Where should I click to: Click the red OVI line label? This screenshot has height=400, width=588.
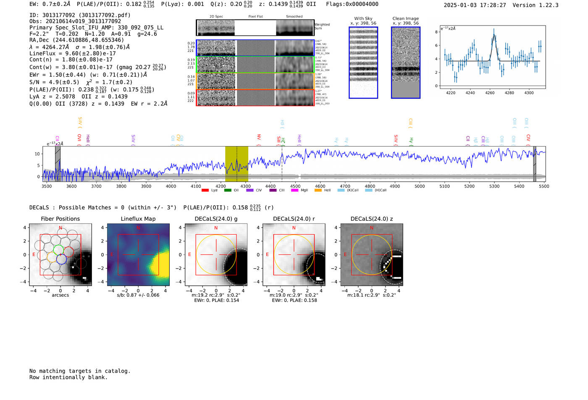click(79, 139)
